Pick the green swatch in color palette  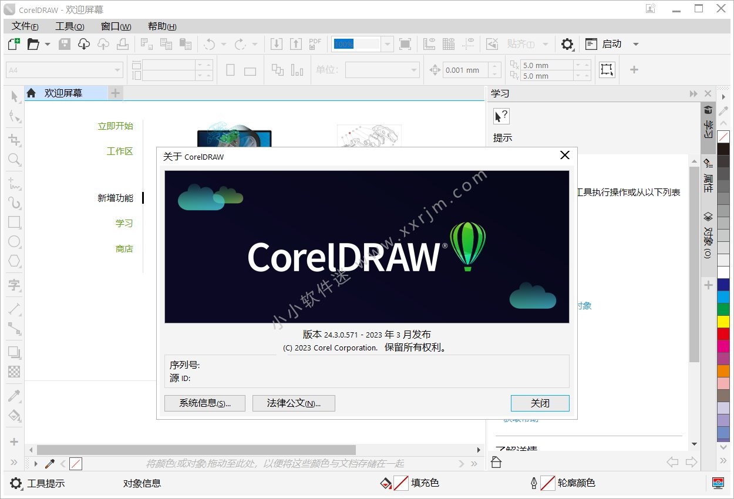pos(723,309)
